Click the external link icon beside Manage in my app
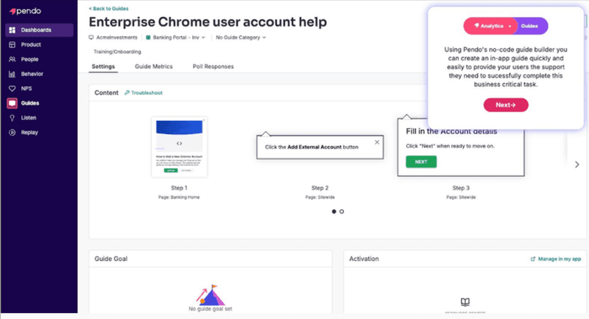 tap(532, 259)
